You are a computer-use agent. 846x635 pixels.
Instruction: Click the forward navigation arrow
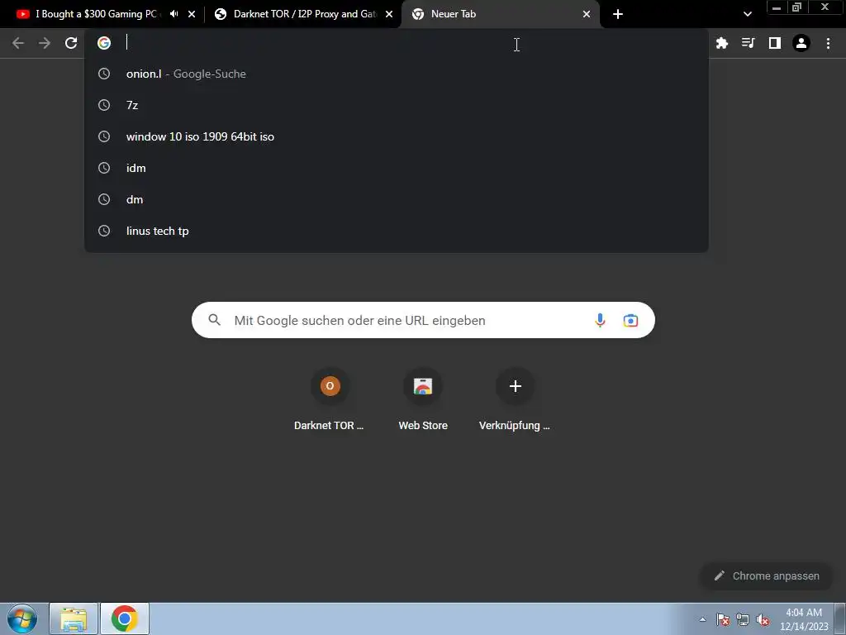click(x=45, y=43)
